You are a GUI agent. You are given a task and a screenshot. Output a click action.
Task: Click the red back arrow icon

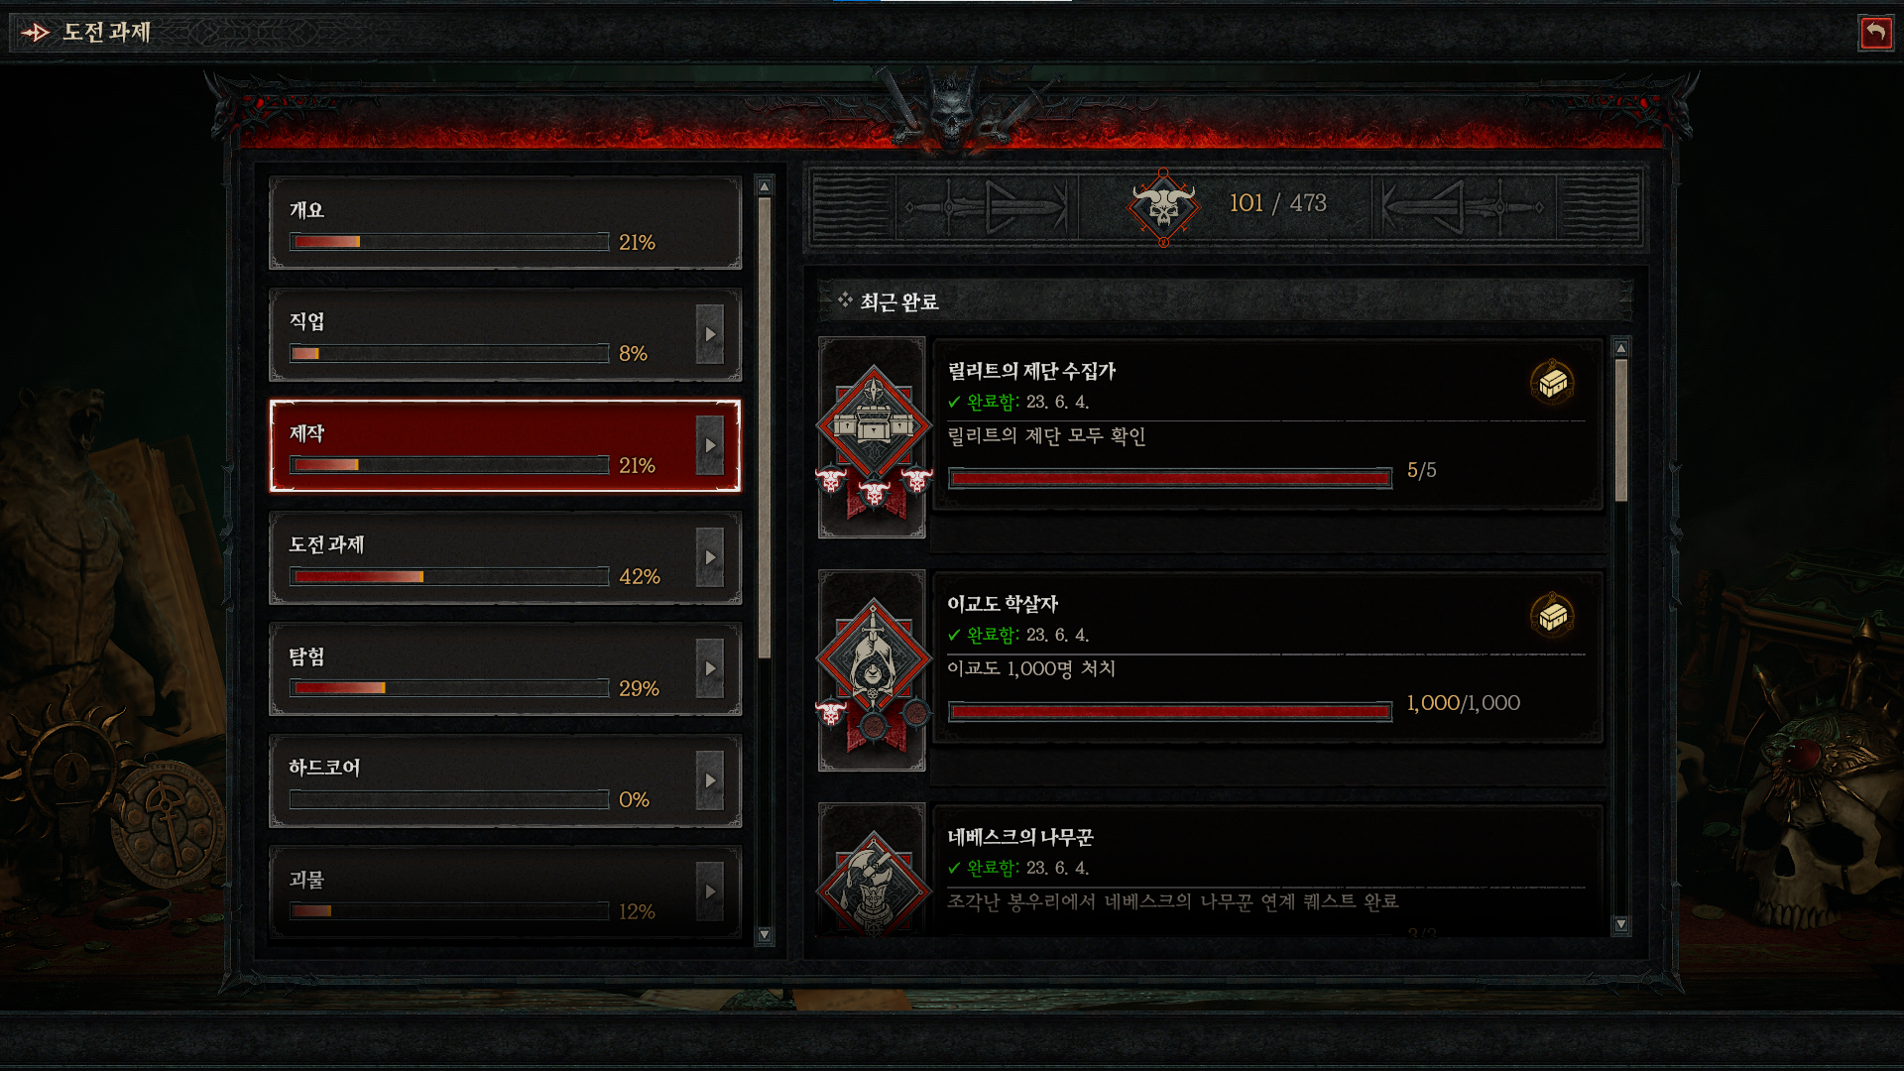coord(1875,33)
